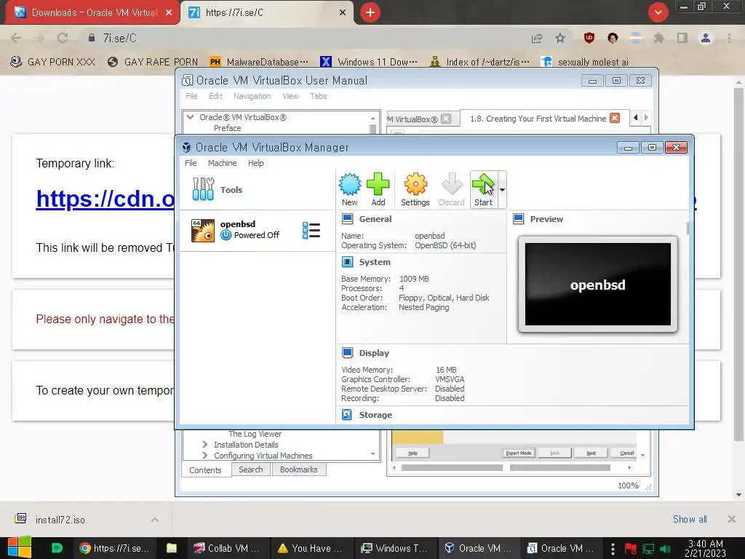The width and height of the screenshot is (745, 559).
Task: Open install72.iso download options arrow
Action: click(x=154, y=520)
